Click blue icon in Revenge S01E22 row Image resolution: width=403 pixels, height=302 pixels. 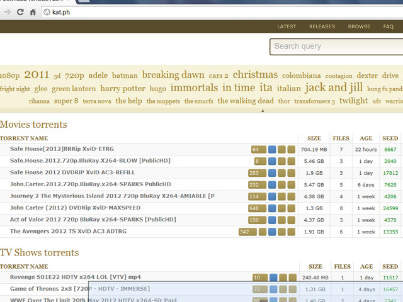point(273,277)
